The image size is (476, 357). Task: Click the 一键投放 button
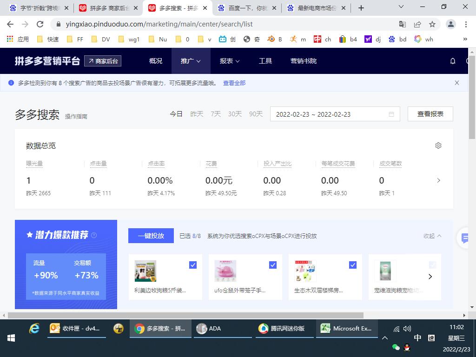click(151, 236)
